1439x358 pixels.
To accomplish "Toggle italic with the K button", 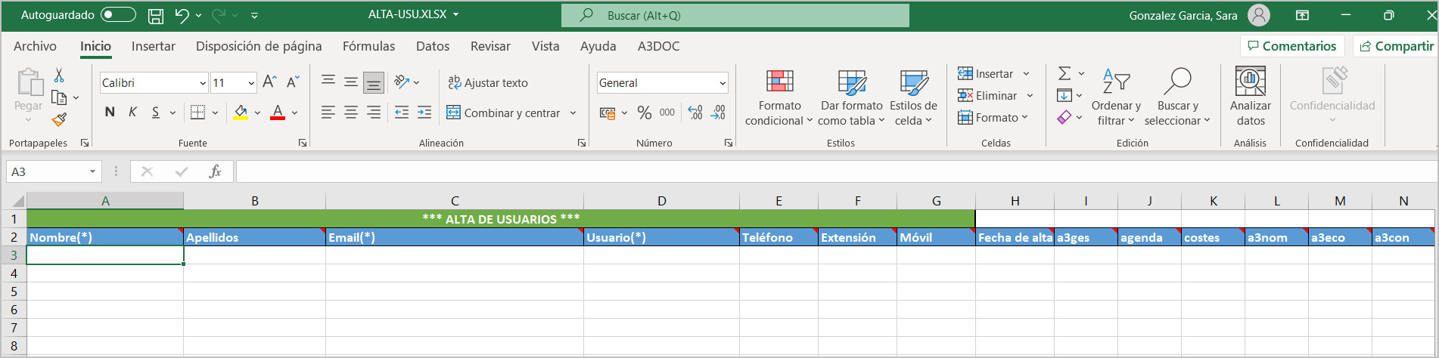I will coord(132,113).
